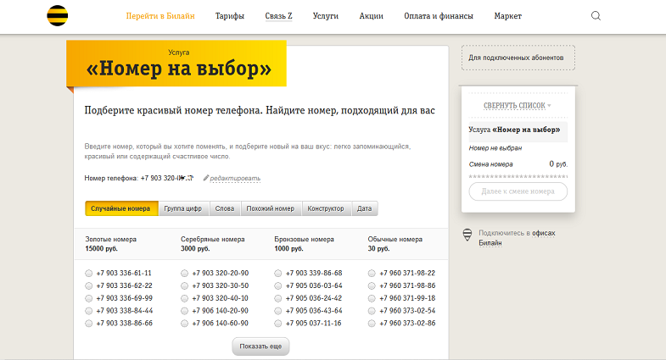Switch to the Дата tab
Image resolution: width=666 pixels, height=360 pixels.
(x=365, y=208)
